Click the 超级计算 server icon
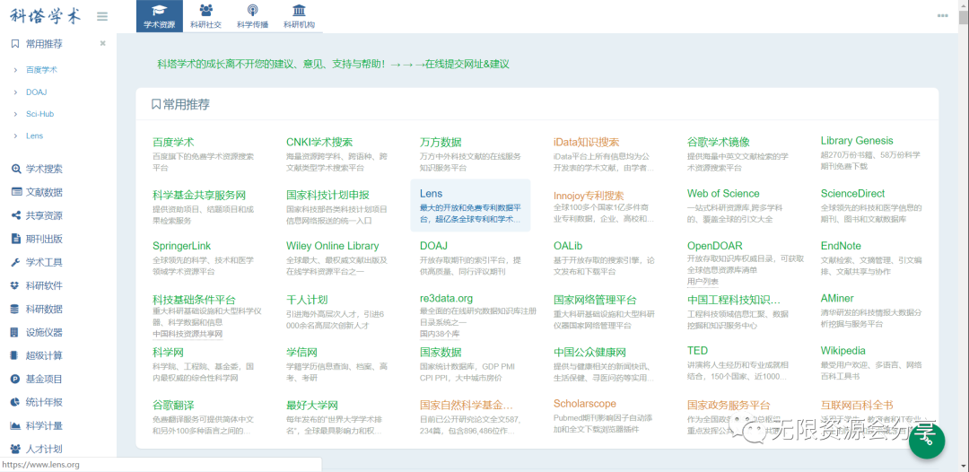969x472 pixels. (x=15, y=356)
